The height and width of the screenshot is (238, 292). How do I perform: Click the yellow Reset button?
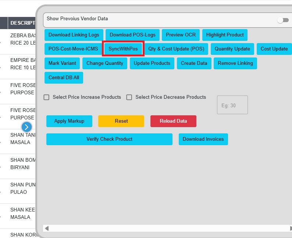121,121
